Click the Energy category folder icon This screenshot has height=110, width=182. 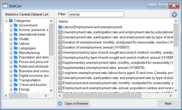(16, 89)
